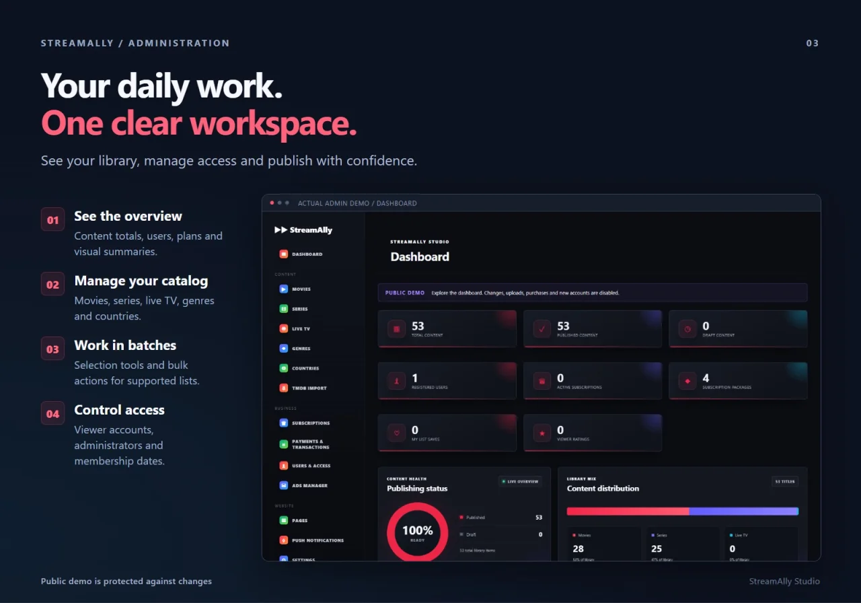Click the StreamAlly logo in sidebar
This screenshot has width=861, height=603.
click(303, 230)
